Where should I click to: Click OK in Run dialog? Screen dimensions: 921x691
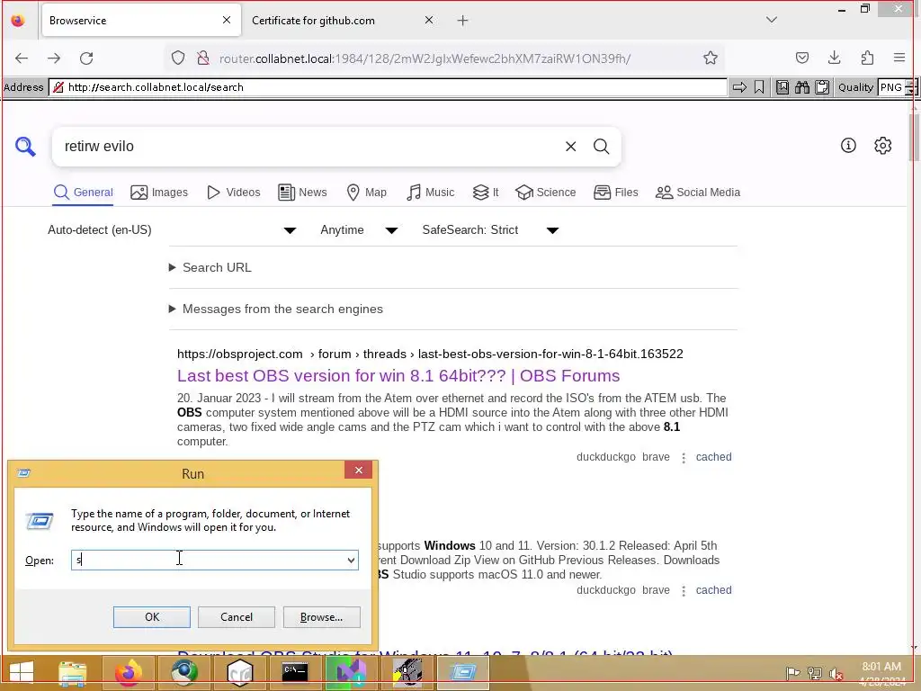tap(151, 617)
